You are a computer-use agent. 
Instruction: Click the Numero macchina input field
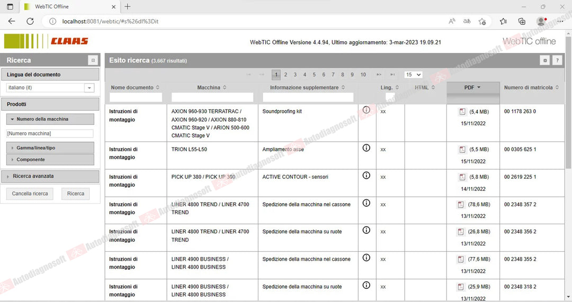(50, 134)
